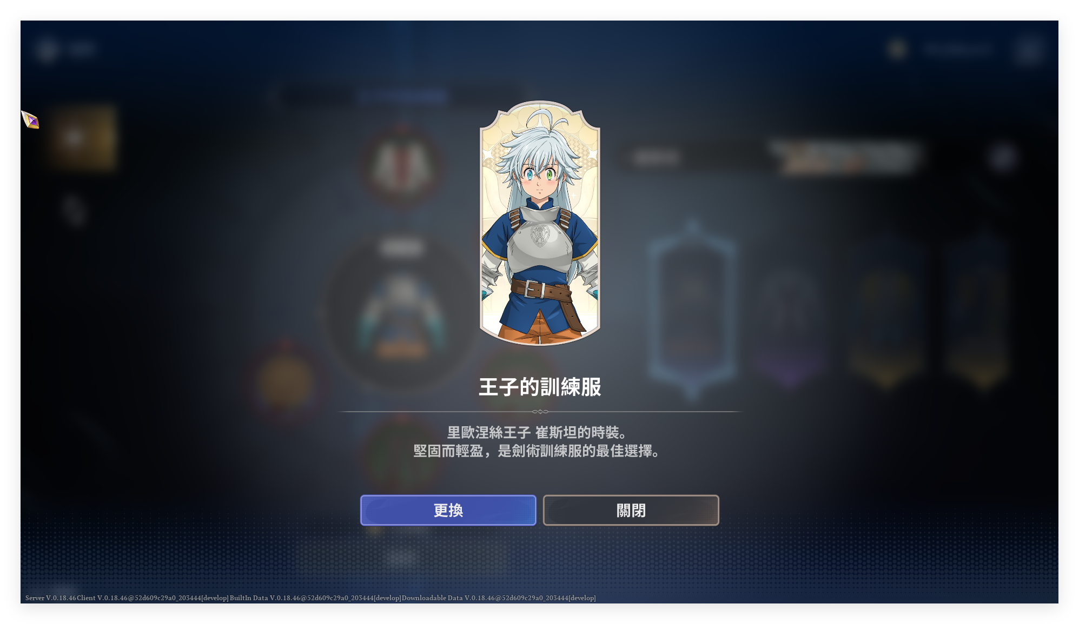This screenshot has width=1079, height=624.
Task: Click the blurred gold thumbnail in left sidebar
Action: click(x=82, y=138)
